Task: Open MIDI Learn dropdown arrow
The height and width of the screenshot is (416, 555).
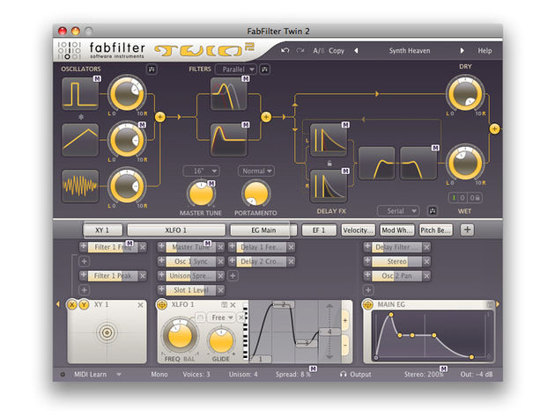Action: [x=119, y=375]
